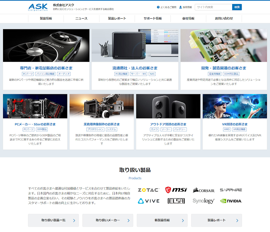Click the VIVE brand logo
This screenshot has height=232, width=270.
(148, 201)
